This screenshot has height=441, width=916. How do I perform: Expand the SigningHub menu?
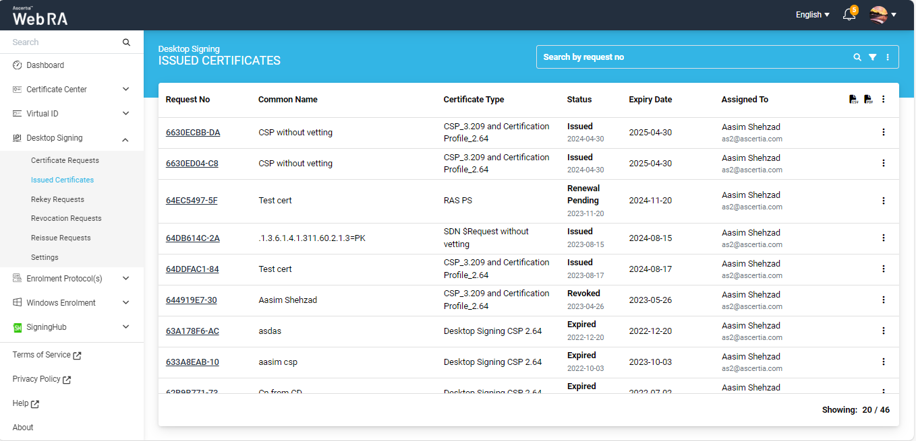point(125,327)
